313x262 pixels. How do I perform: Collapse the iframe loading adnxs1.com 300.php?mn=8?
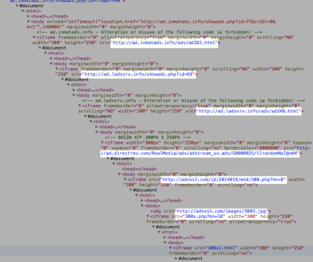coord(125,179)
